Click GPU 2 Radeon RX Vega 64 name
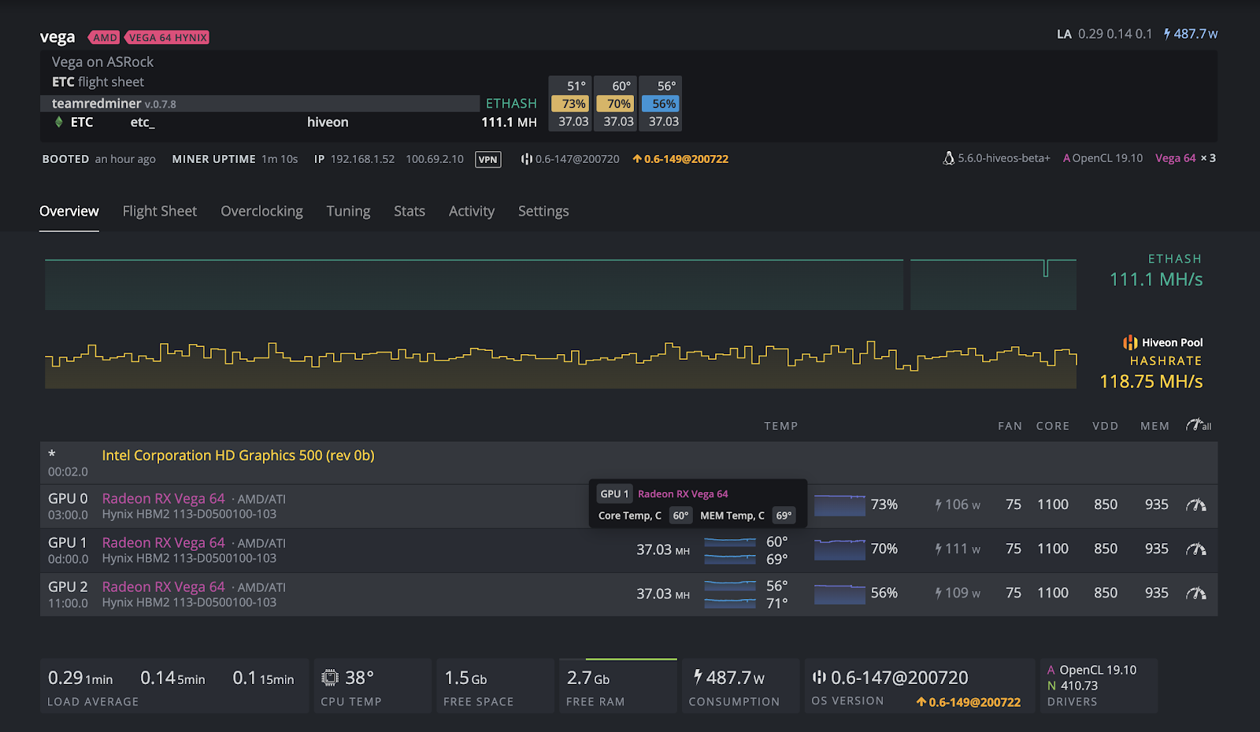 (163, 586)
